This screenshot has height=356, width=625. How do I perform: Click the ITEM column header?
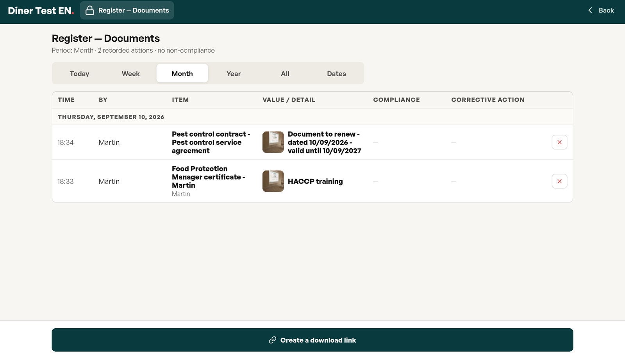tap(180, 100)
